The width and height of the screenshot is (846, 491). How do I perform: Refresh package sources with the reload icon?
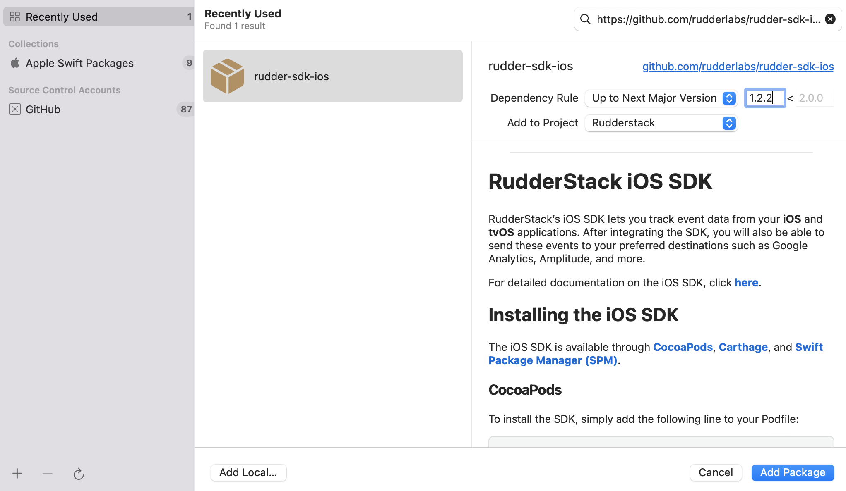(x=79, y=474)
